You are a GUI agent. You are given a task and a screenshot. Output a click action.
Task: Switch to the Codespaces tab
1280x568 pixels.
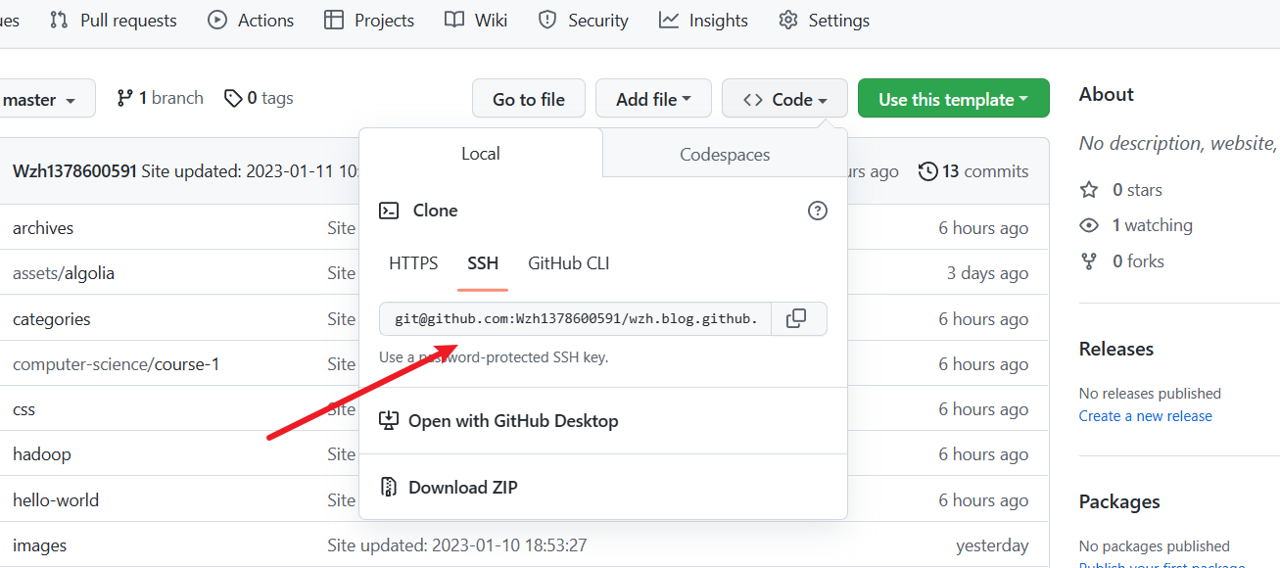(x=725, y=154)
